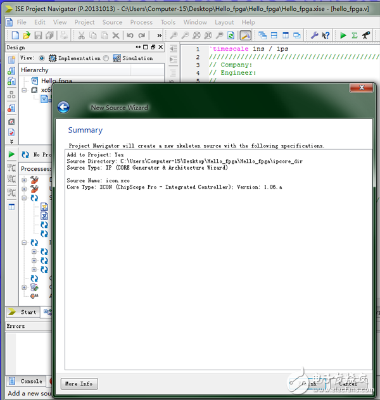Image resolution: width=380 pixels, height=400 pixels.
Task: Open the Process menu
Action: [141, 22]
